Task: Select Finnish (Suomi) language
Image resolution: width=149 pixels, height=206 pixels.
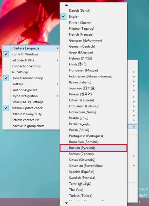Action: point(93,23)
